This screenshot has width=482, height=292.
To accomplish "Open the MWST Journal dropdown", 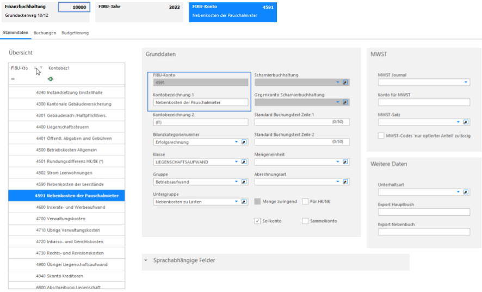I will 466,82.
